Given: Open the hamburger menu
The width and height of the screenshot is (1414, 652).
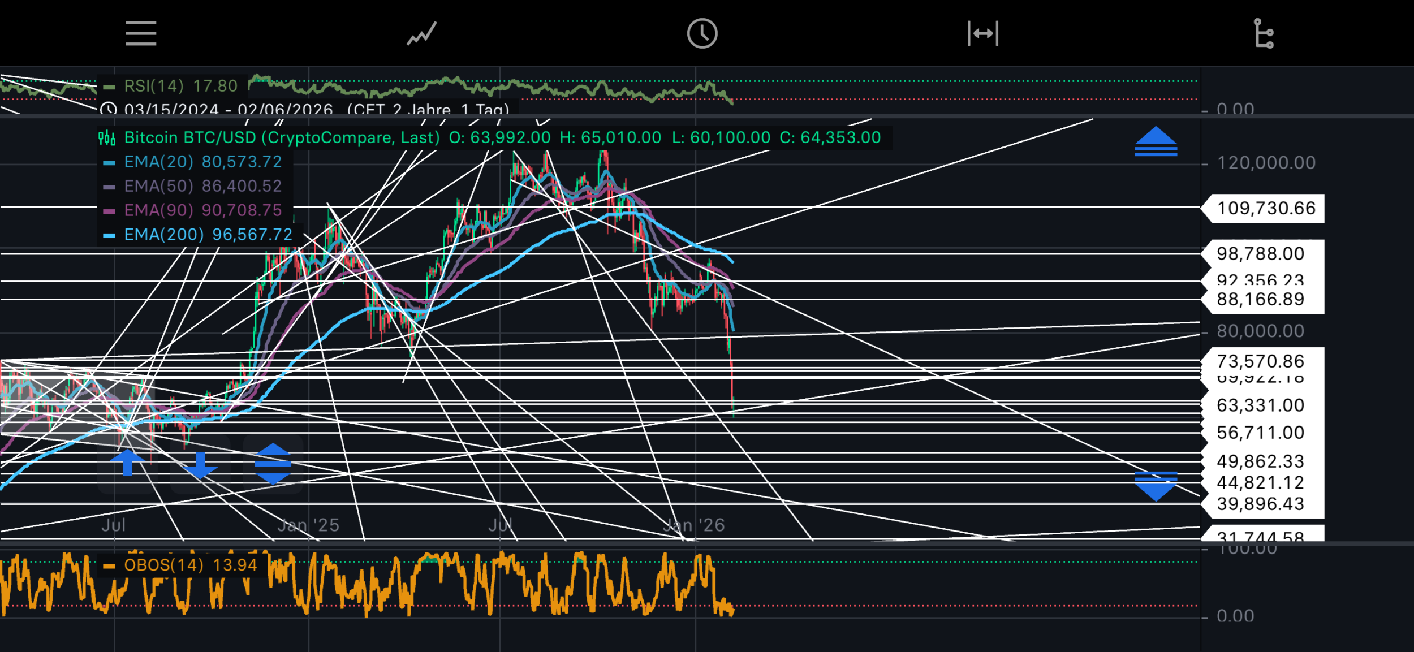Looking at the screenshot, I should 141,33.
